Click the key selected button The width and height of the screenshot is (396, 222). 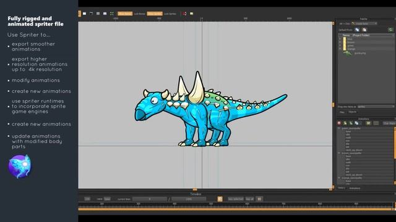pos(236,199)
